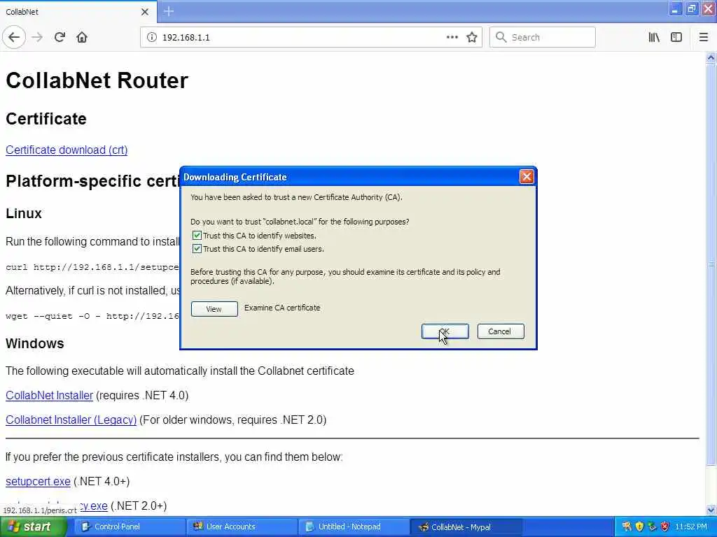Open the CollabNet Installer link
The width and height of the screenshot is (717, 537).
pos(50,396)
